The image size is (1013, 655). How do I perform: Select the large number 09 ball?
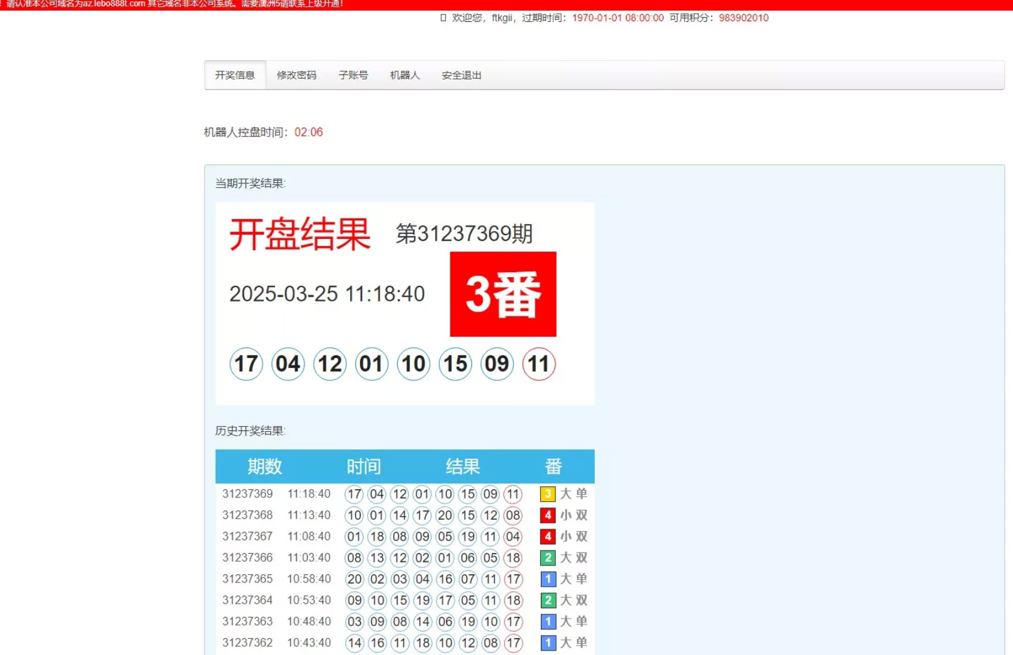[x=497, y=364]
